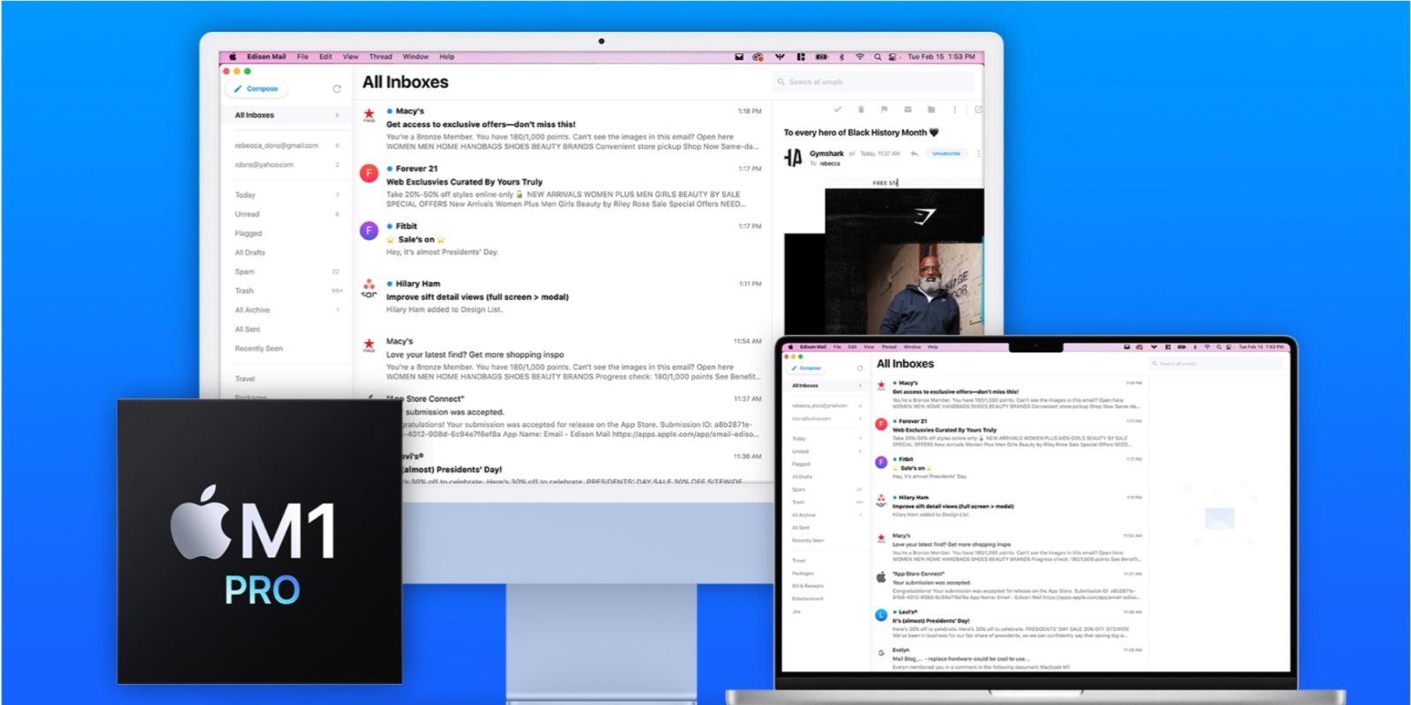Viewport: 1411px width, 705px height.
Task: Click the refresh icon beside Compose on the iMac
Action: click(336, 89)
